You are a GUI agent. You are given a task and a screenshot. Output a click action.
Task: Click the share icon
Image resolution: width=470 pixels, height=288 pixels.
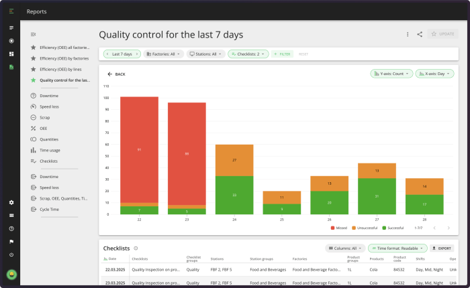pyautogui.click(x=420, y=34)
